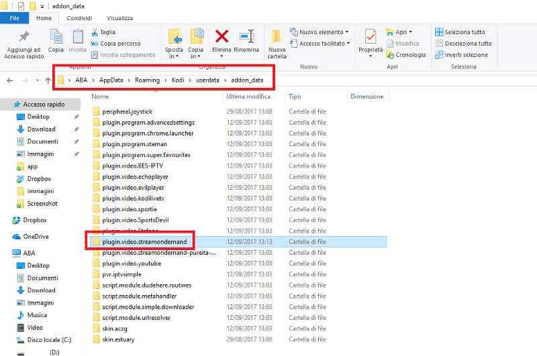The image size is (537, 356).
Task: Click the Copia ribbon icon
Action: (x=56, y=37)
